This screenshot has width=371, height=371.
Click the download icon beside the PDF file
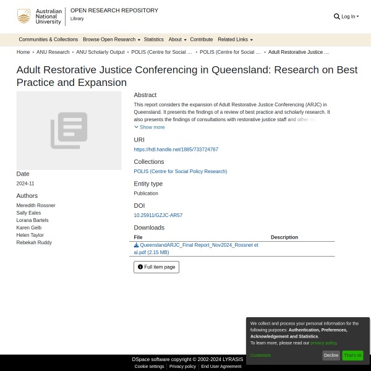[x=136, y=245]
